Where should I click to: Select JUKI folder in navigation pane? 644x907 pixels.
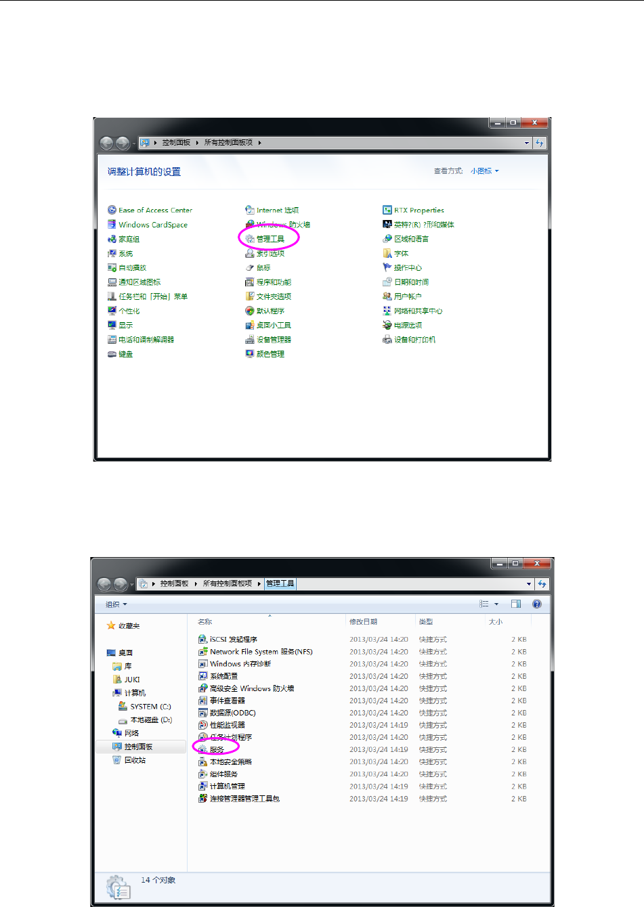coord(127,679)
